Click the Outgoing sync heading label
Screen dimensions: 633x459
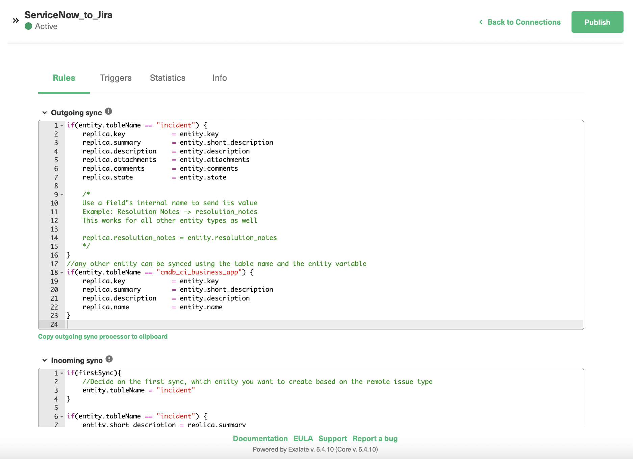point(76,113)
